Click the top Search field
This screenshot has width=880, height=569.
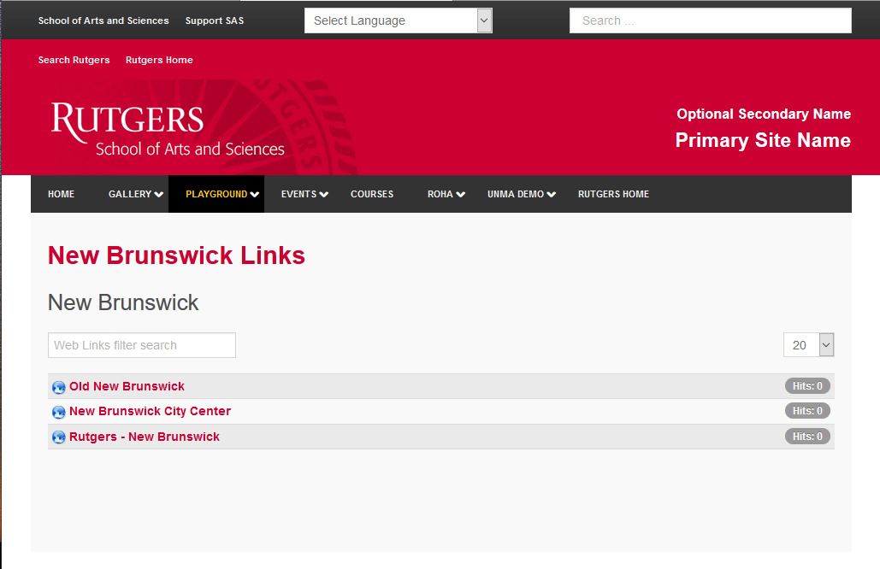pos(711,21)
